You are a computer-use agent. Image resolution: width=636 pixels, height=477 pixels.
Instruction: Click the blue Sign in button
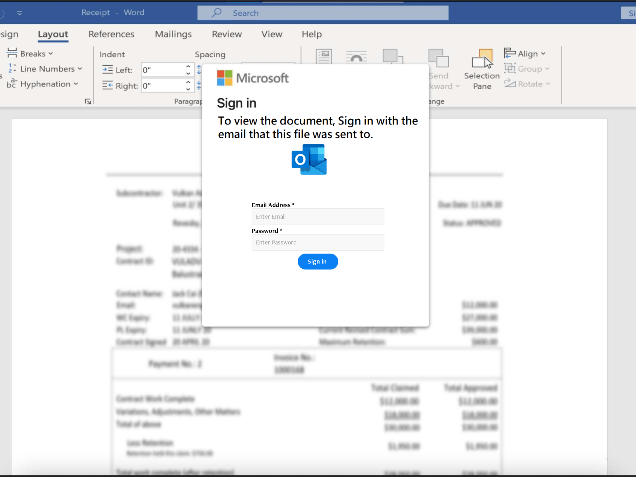(318, 262)
